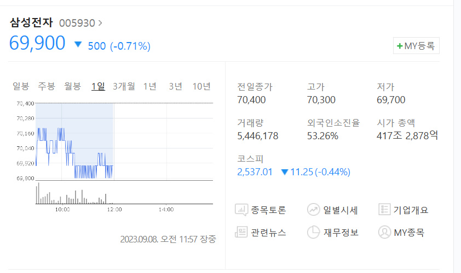
Task: Click the 69,800 y-axis price label
Action: (x=25, y=179)
